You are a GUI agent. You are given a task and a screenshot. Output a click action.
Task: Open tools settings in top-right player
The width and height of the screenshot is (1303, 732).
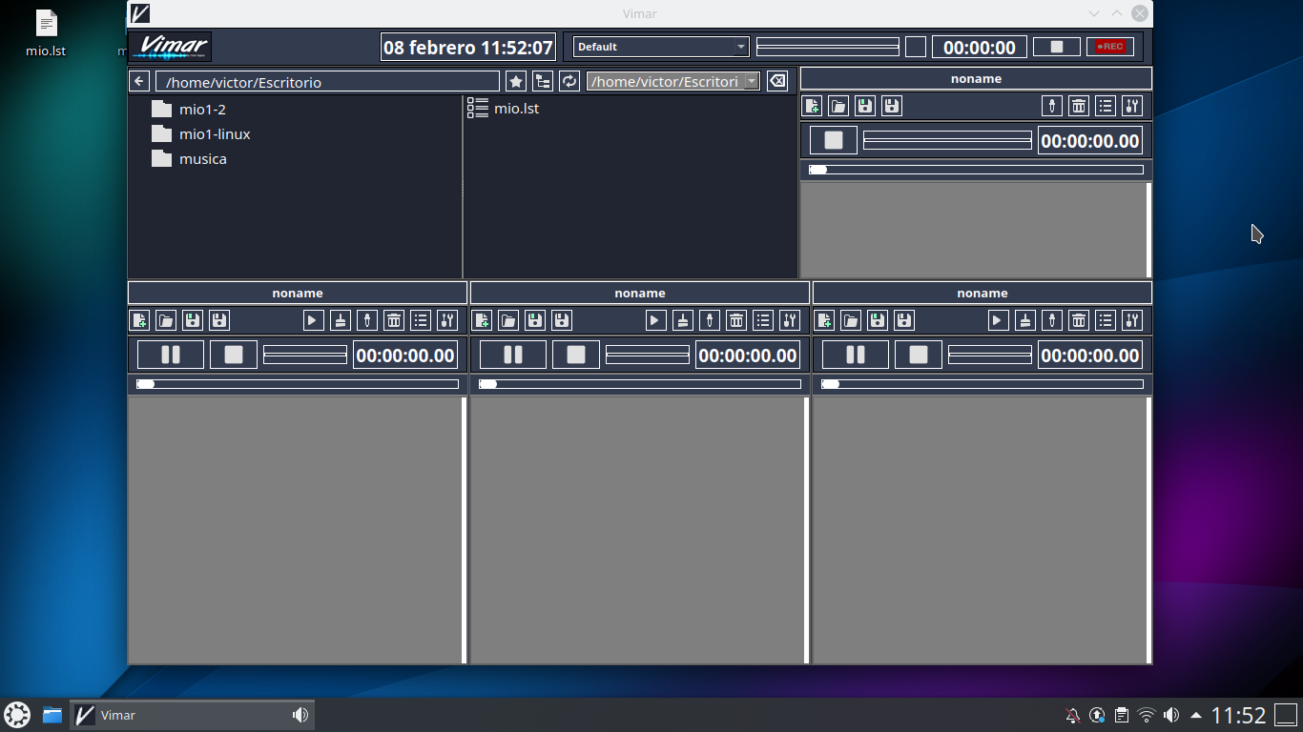point(1132,106)
